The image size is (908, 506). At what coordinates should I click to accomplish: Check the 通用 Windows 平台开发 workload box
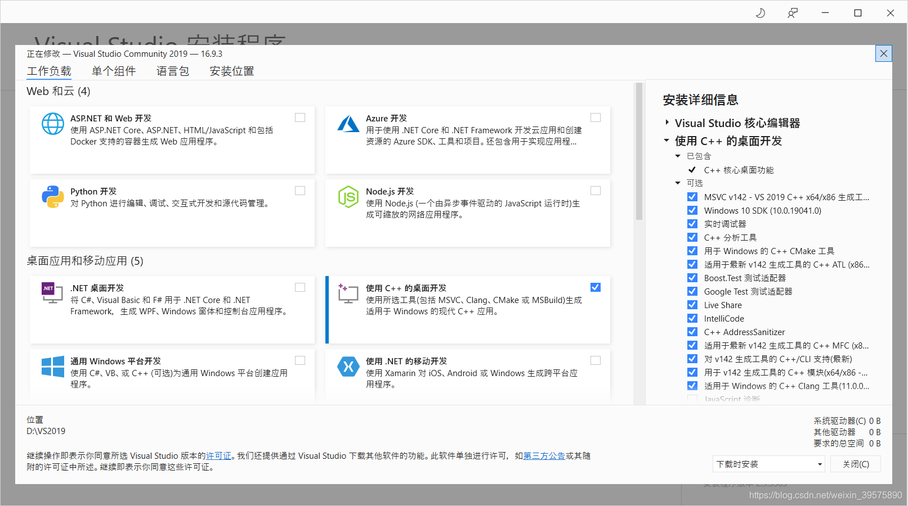pyautogui.click(x=300, y=360)
